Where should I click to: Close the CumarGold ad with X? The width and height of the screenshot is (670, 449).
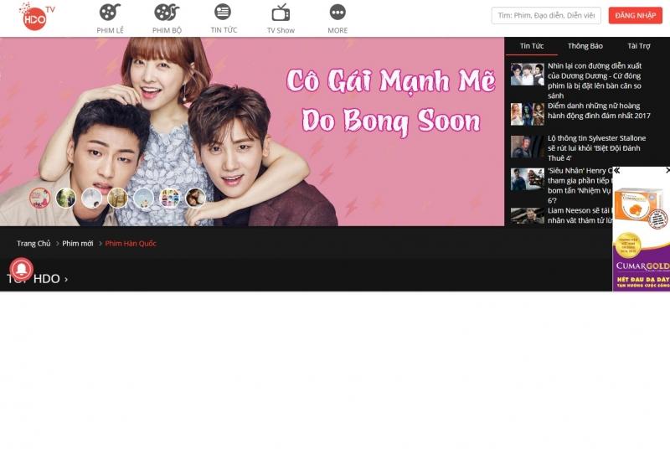click(667, 171)
